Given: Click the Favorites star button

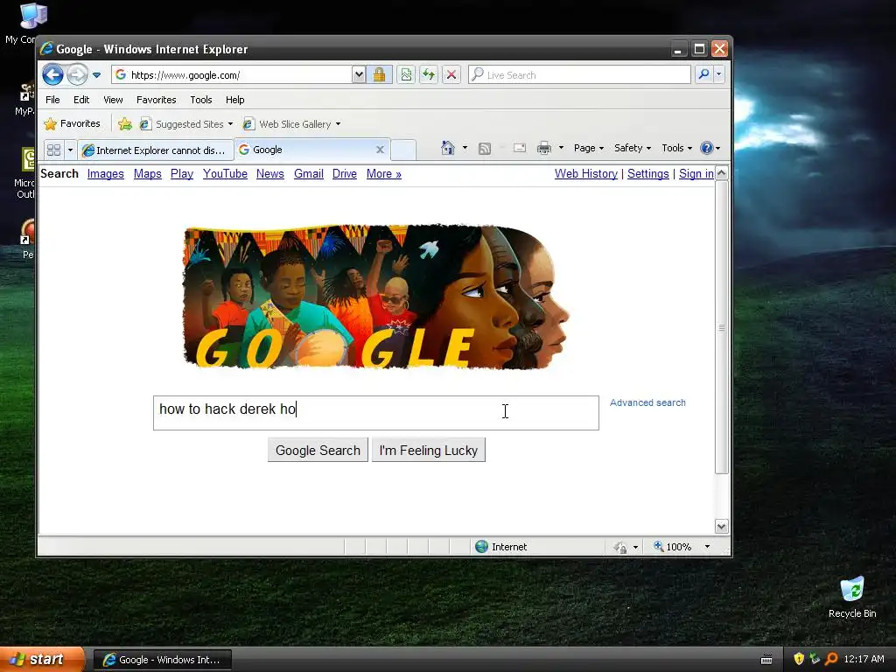Looking at the screenshot, I should click(x=72, y=123).
